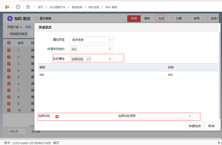
Task: Toggle the select-all header checkbox
Action: pyautogui.click(x=9, y=43)
